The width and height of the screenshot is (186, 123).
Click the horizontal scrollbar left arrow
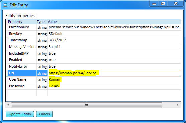[x=8, y=105]
